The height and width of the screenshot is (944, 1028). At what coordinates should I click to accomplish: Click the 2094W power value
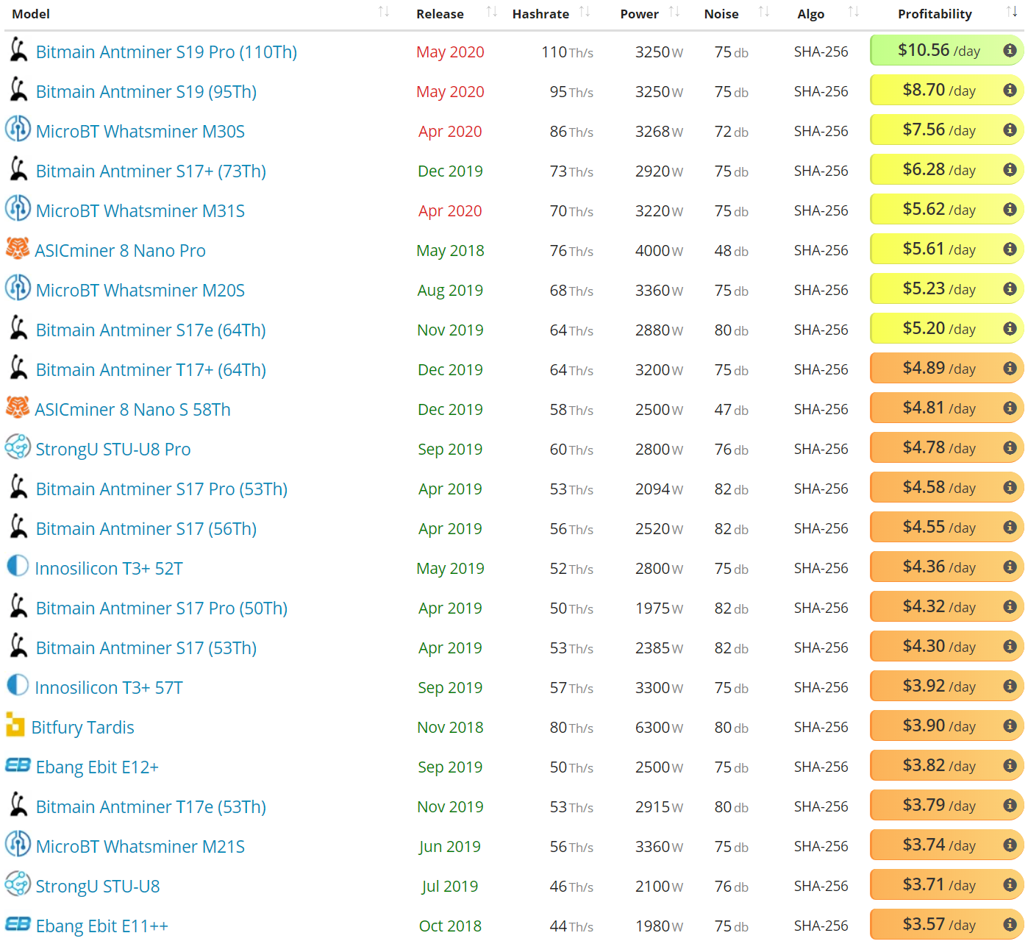660,489
